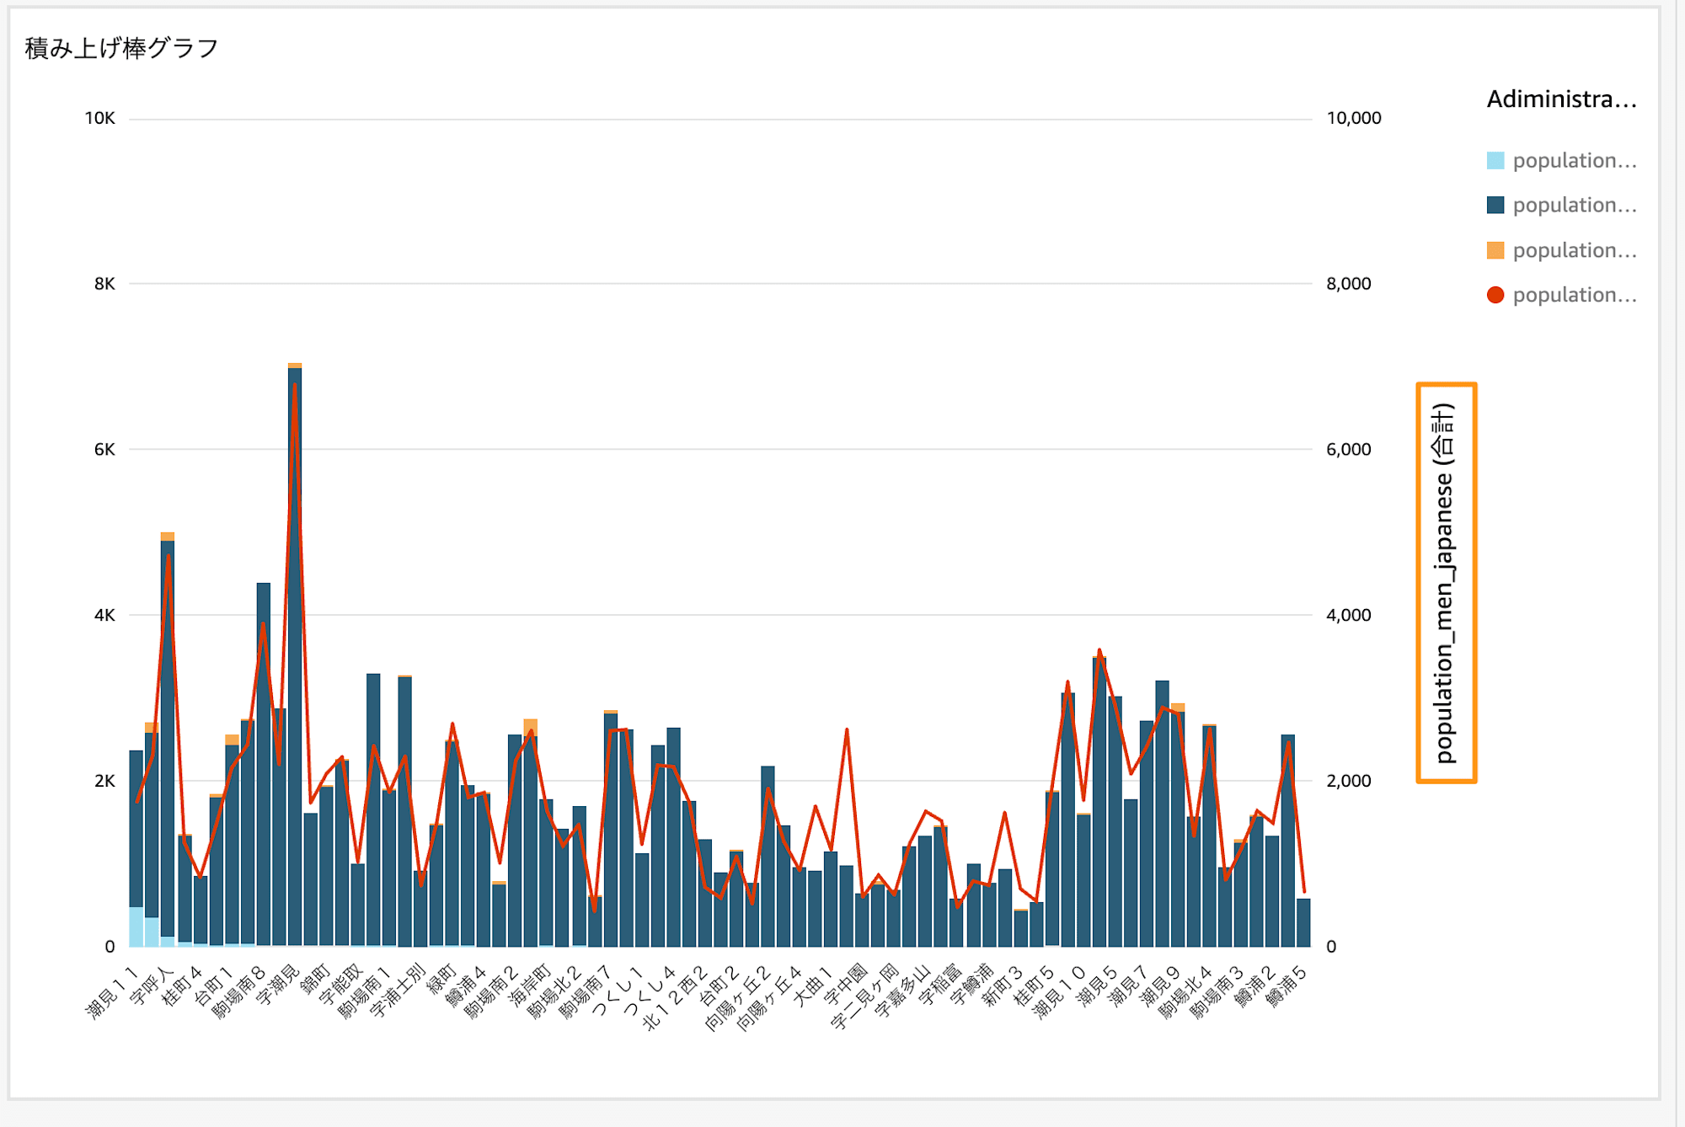Click the 台町２ x-axis label
Screen dimensions: 1685x1127
point(718,985)
